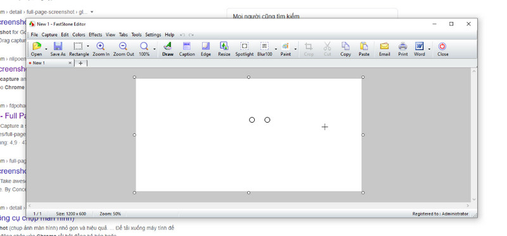
Task: Click the Save As floppy icon
Action: (x=58, y=46)
